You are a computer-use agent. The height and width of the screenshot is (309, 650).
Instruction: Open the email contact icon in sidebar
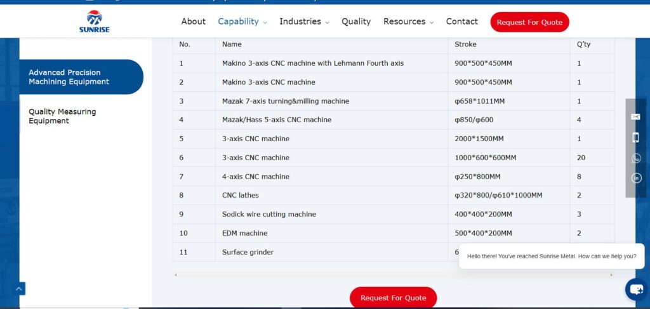coord(635,117)
